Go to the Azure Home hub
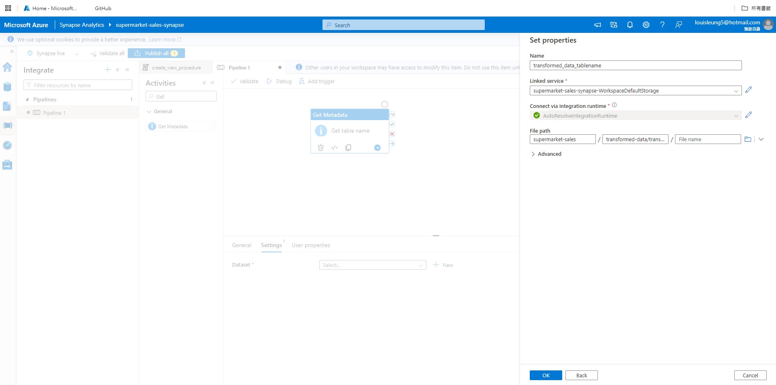The height and width of the screenshot is (385, 776). 7,67
